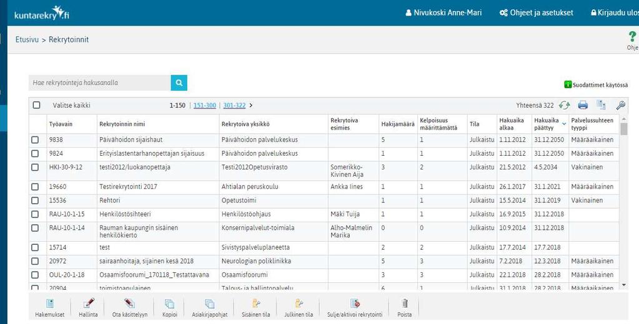
Task: Click Poista trash icon
Action: (x=404, y=308)
